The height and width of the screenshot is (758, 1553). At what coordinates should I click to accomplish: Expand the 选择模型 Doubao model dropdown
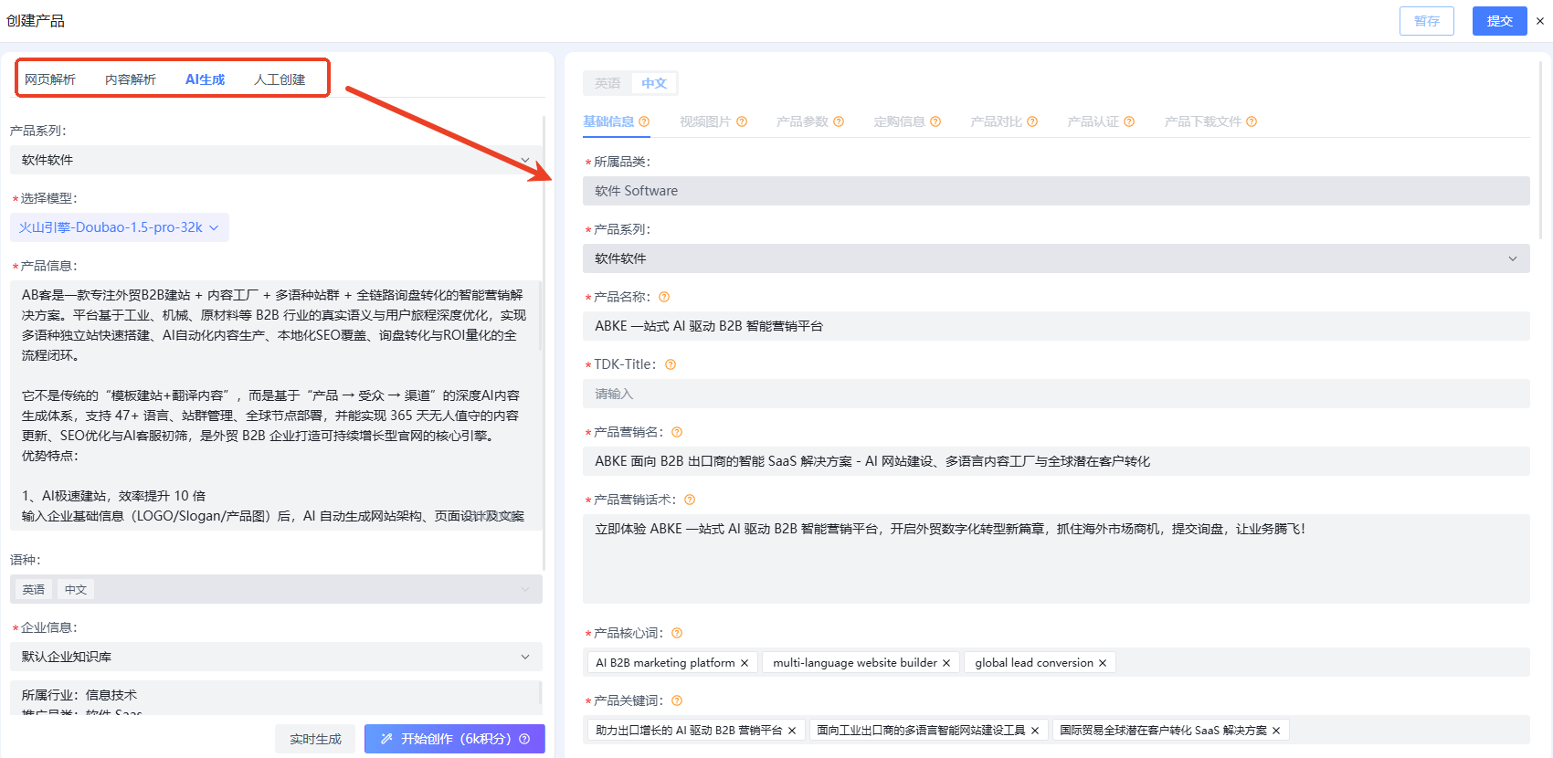tap(120, 227)
